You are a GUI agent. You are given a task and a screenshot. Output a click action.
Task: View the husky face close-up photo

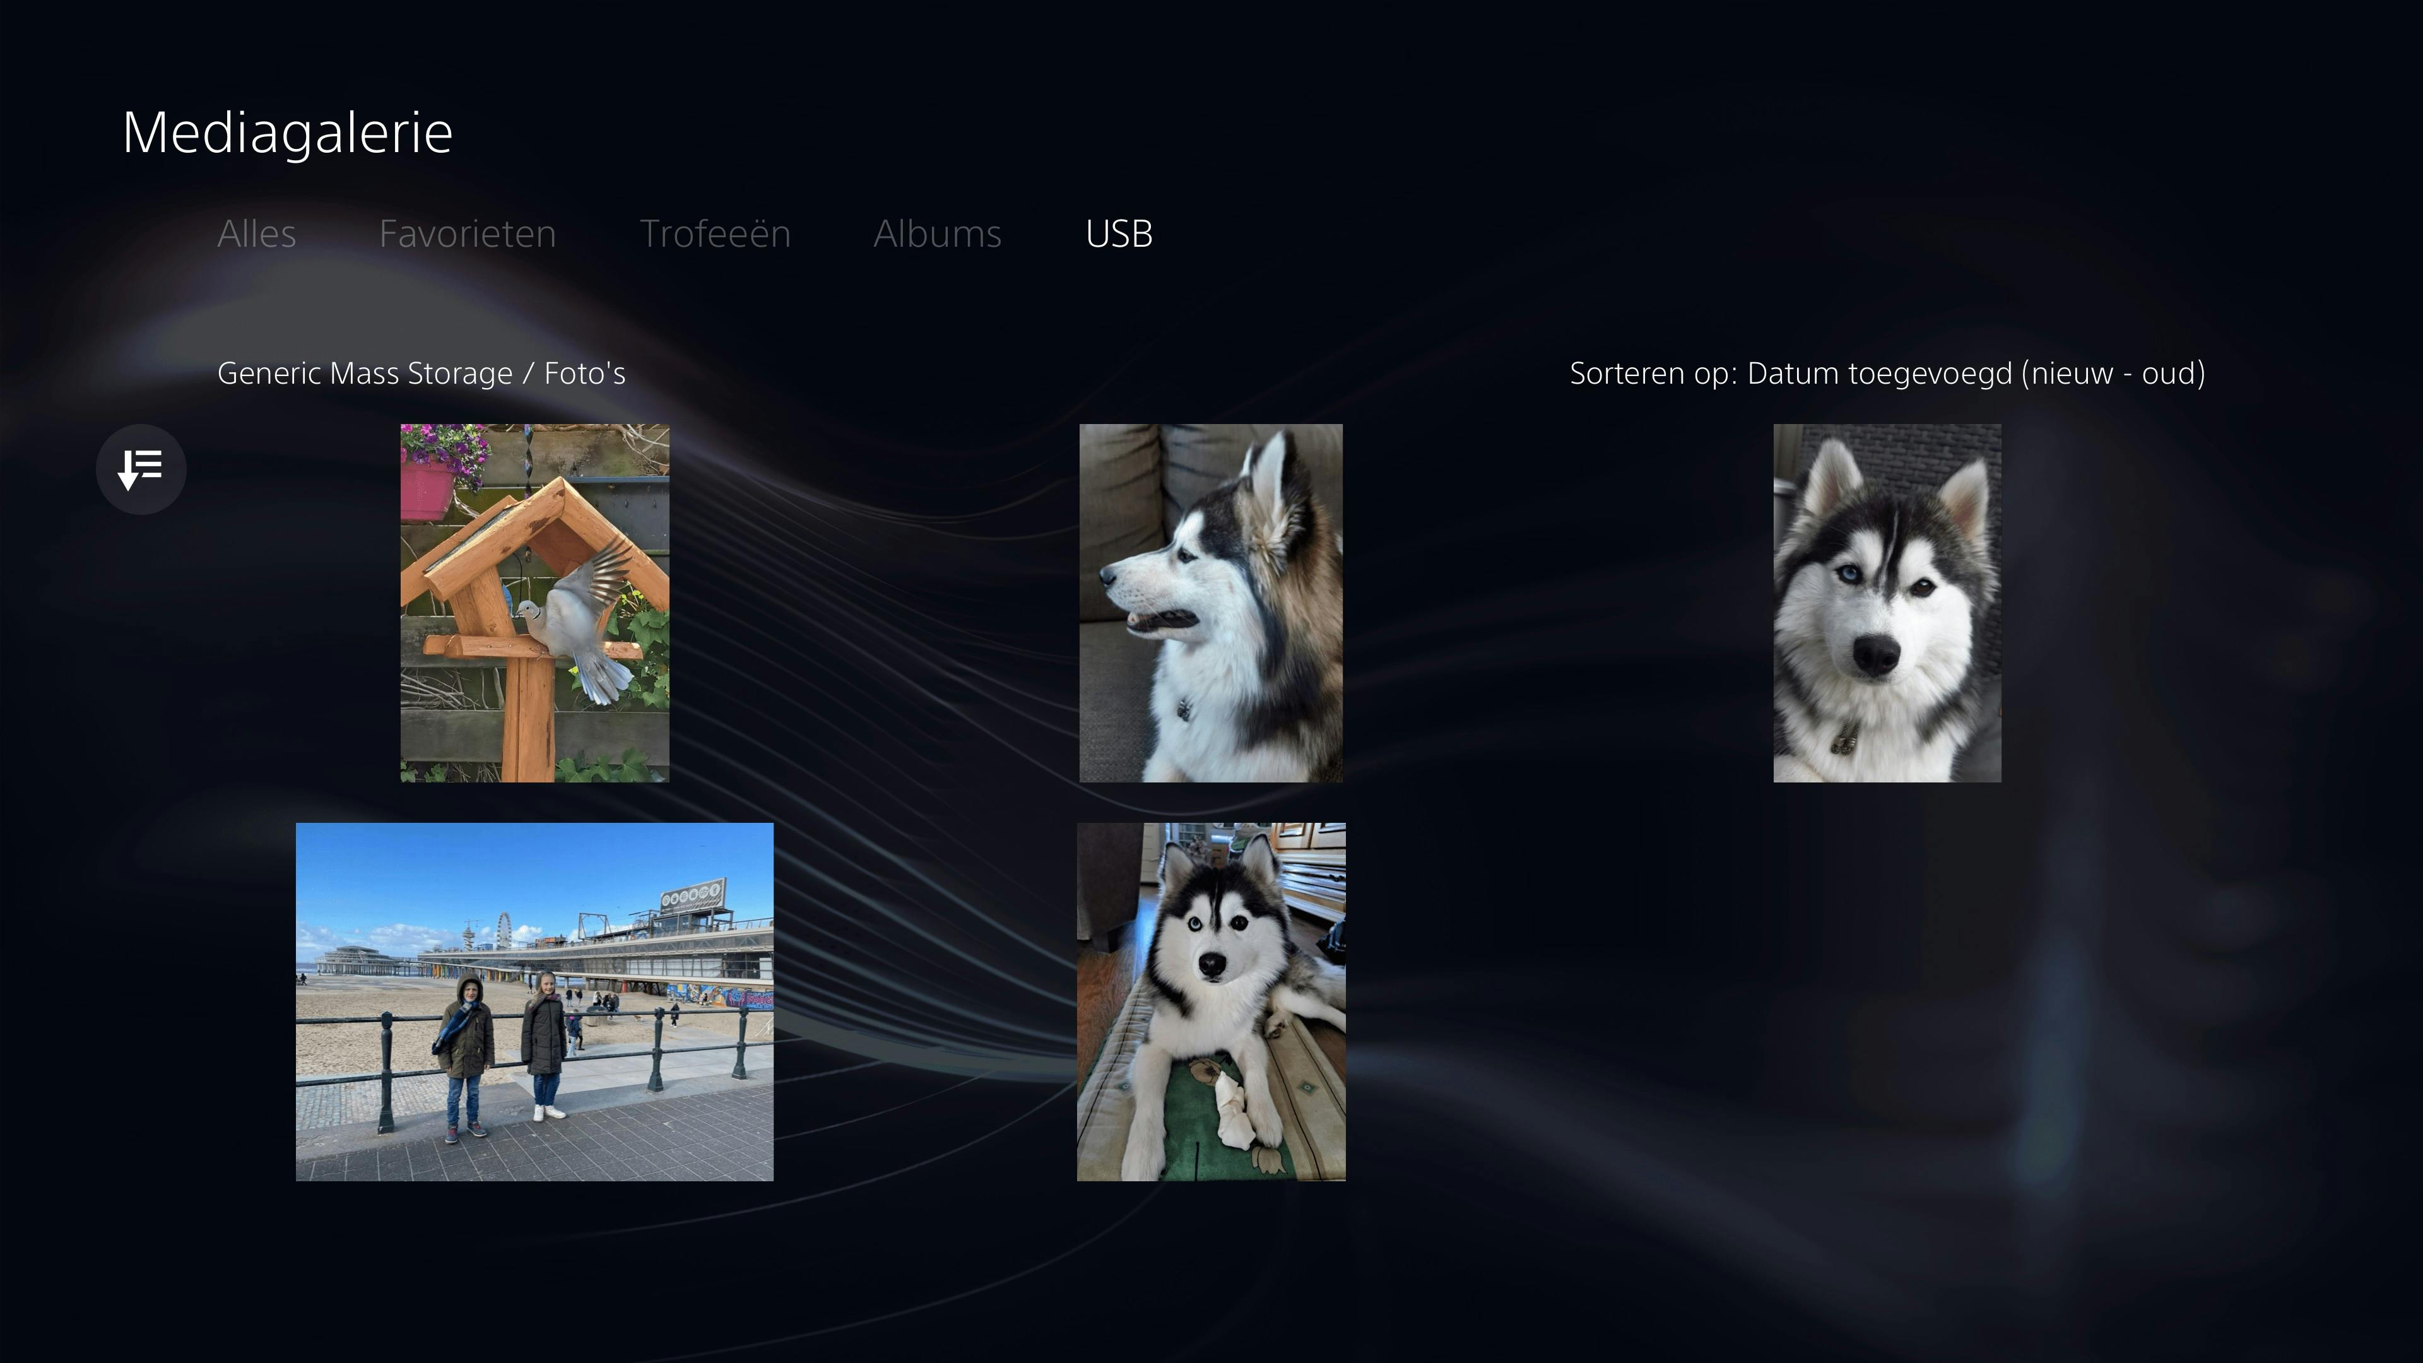point(1887,602)
